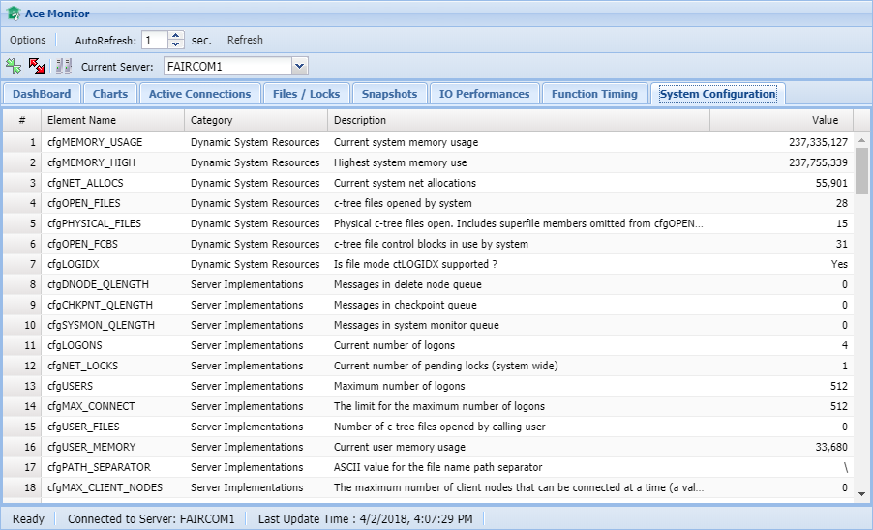This screenshot has height=530, width=873.
Task: Click the green connect to server icon
Action: (x=14, y=66)
